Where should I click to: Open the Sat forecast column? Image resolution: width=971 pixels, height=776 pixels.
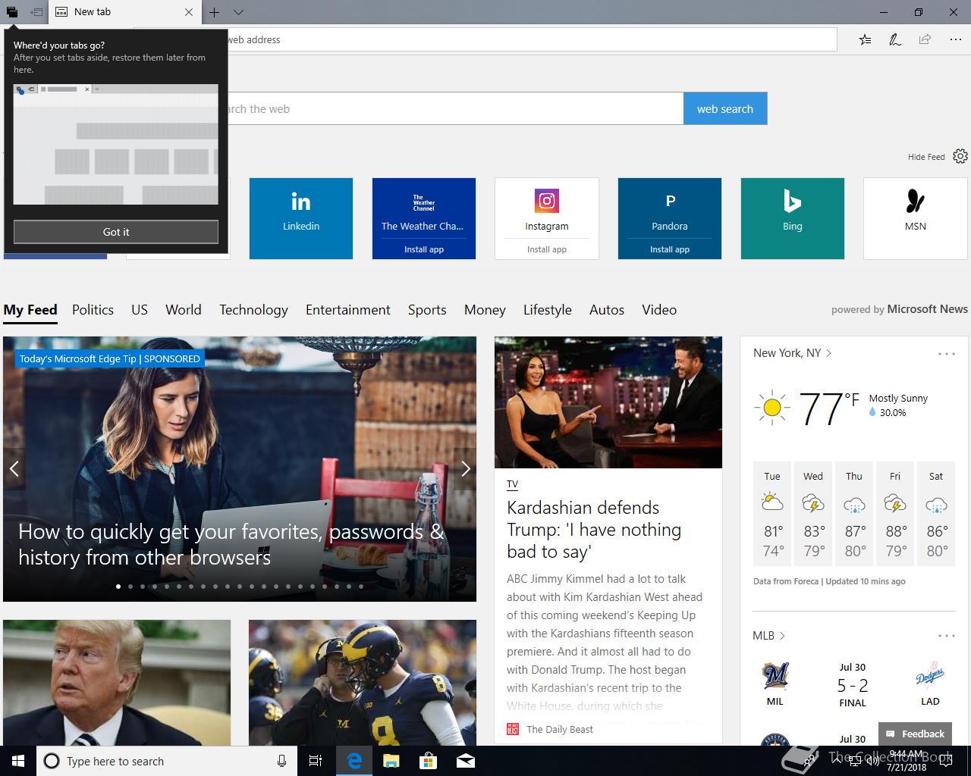coord(936,514)
